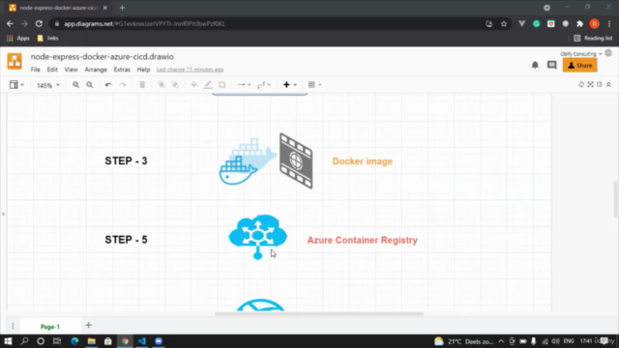Reload the browser page

(39, 23)
